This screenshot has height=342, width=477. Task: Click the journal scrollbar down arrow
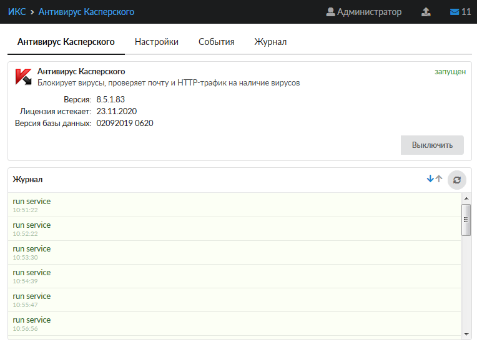coord(466,334)
